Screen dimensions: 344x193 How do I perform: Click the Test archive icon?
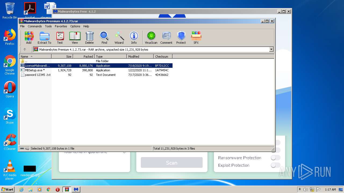pyautogui.click(x=60, y=38)
